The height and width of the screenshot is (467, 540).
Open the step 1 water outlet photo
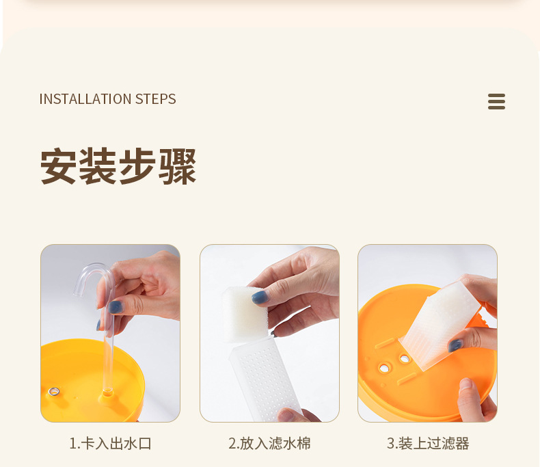click(110, 333)
